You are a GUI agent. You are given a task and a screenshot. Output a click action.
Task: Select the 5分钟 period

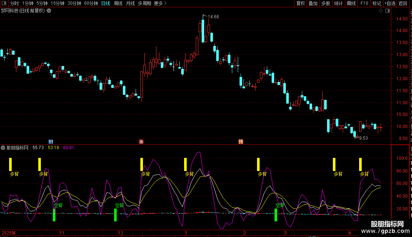click(42, 3)
